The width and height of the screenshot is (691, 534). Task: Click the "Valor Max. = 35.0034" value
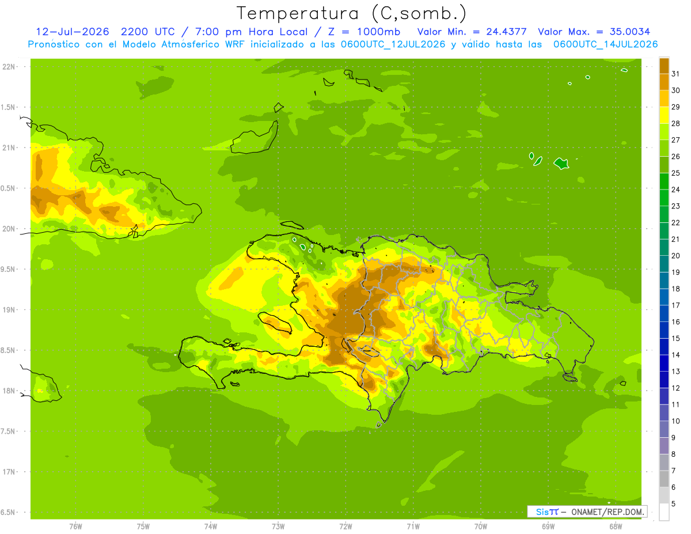(594, 32)
